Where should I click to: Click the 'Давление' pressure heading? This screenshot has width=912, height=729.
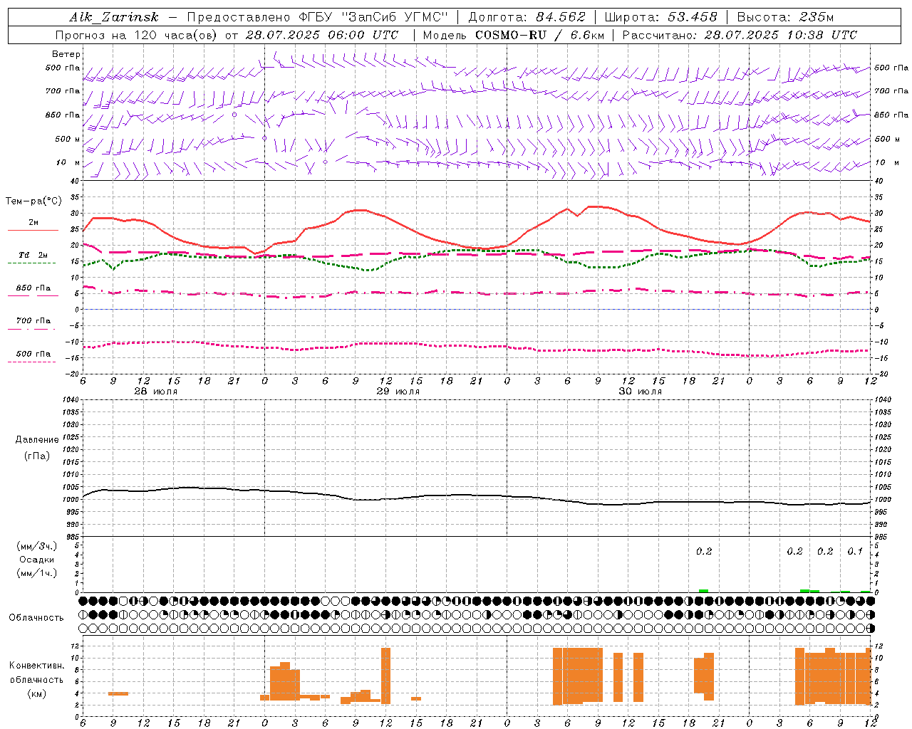coord(37,440)
